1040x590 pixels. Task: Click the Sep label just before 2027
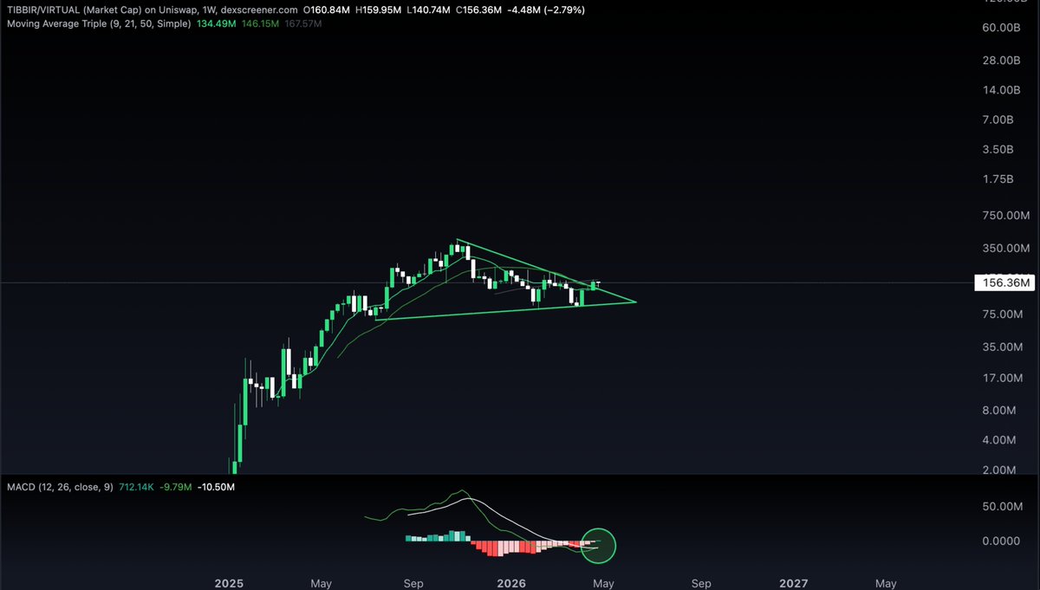coord(700,584)
